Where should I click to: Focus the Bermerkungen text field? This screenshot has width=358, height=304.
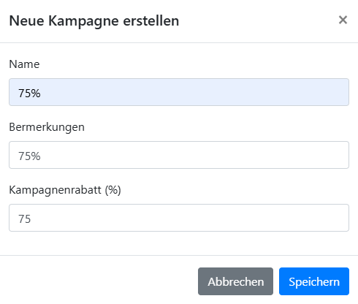(179, 155)
